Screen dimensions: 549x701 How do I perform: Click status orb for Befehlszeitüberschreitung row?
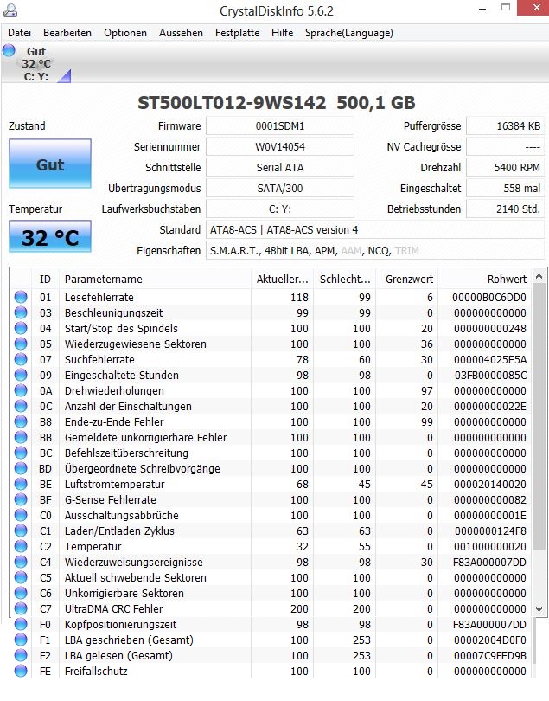pos(21,453)
